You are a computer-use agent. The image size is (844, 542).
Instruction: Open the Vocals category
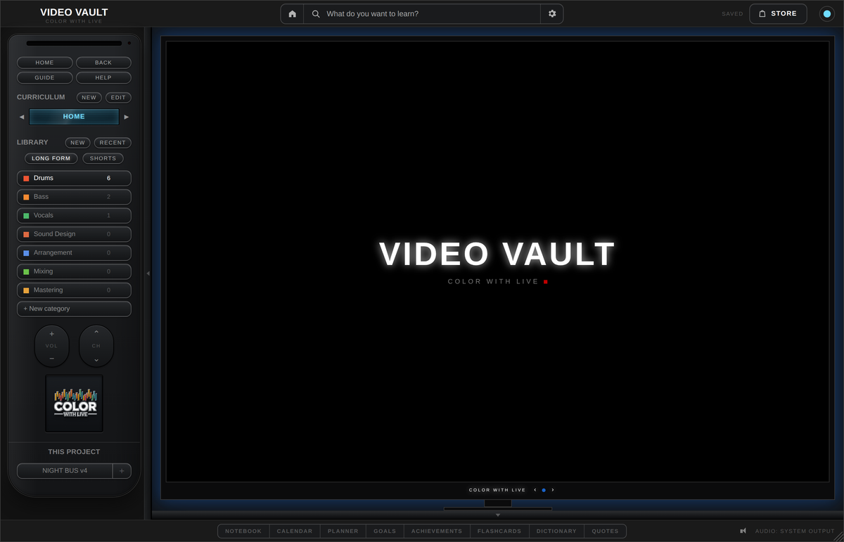click(74, 216)
